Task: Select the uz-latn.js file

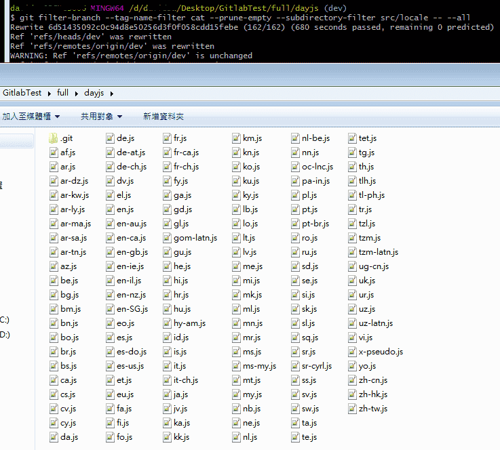Action: tap(375, 323)
